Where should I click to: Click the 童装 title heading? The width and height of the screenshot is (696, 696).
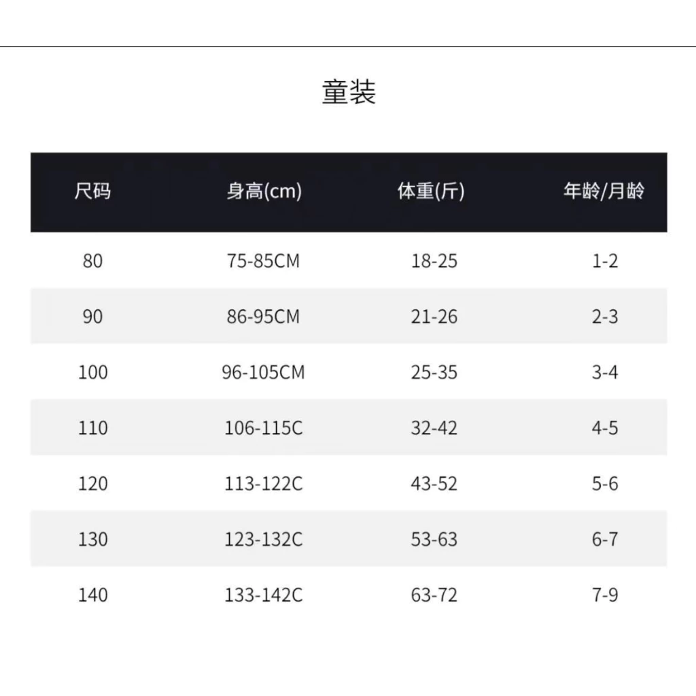coord(349,92)
